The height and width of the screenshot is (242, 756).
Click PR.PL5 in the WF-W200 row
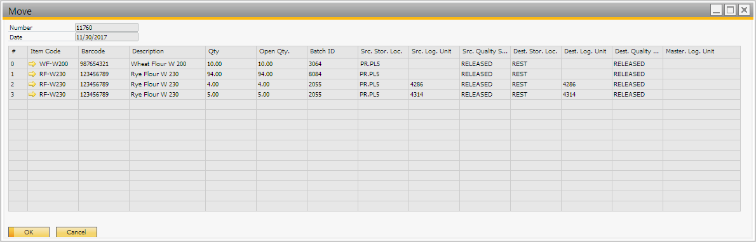[x=383, y=64]
